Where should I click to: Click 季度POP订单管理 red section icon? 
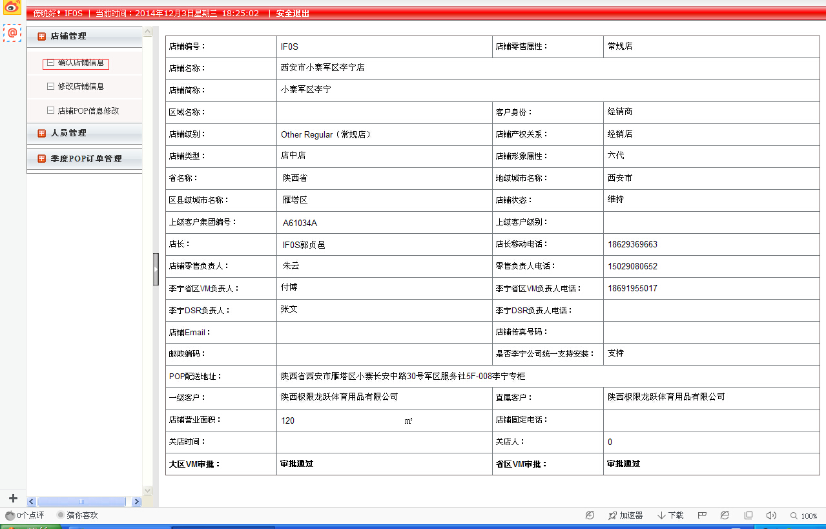[41, 159]
